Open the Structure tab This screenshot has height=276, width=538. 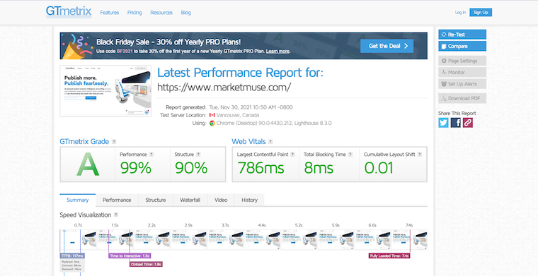(x=156, y=200)
